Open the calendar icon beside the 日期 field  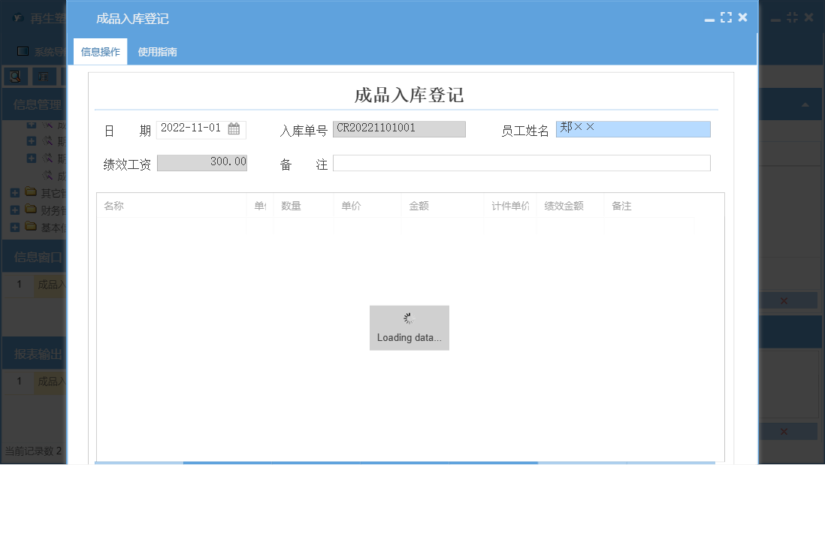tap(234, 128)
